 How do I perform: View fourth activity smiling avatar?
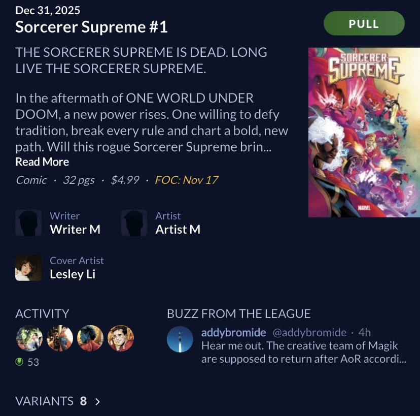coord(121,338)
